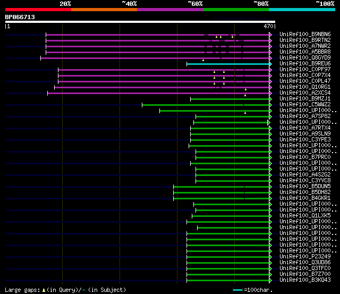
Task: Click the green alignment bar of UniRef100_B3KQ43
Action: click(228, 281)
